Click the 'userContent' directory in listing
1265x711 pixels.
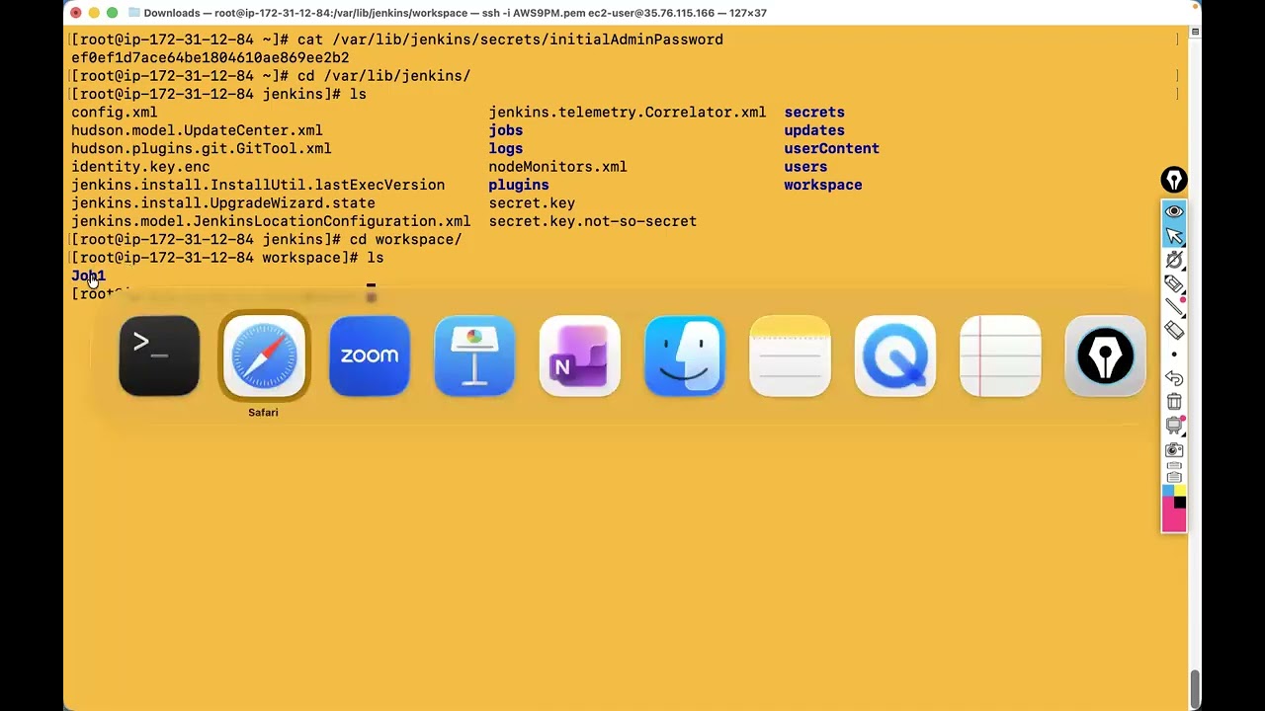tap(831, 148)
